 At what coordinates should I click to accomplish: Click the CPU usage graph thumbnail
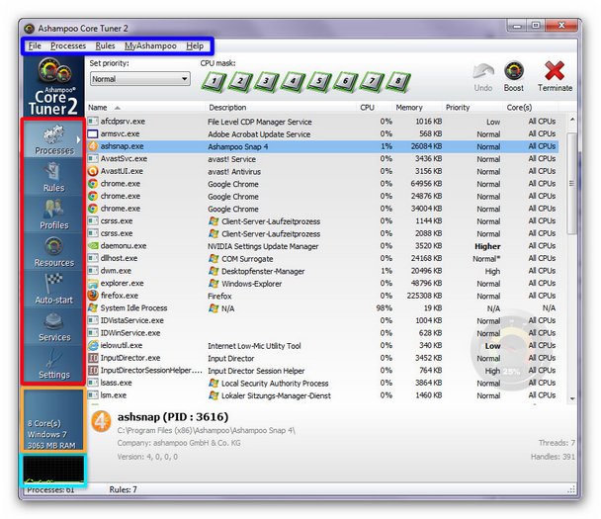click(53, 470)
